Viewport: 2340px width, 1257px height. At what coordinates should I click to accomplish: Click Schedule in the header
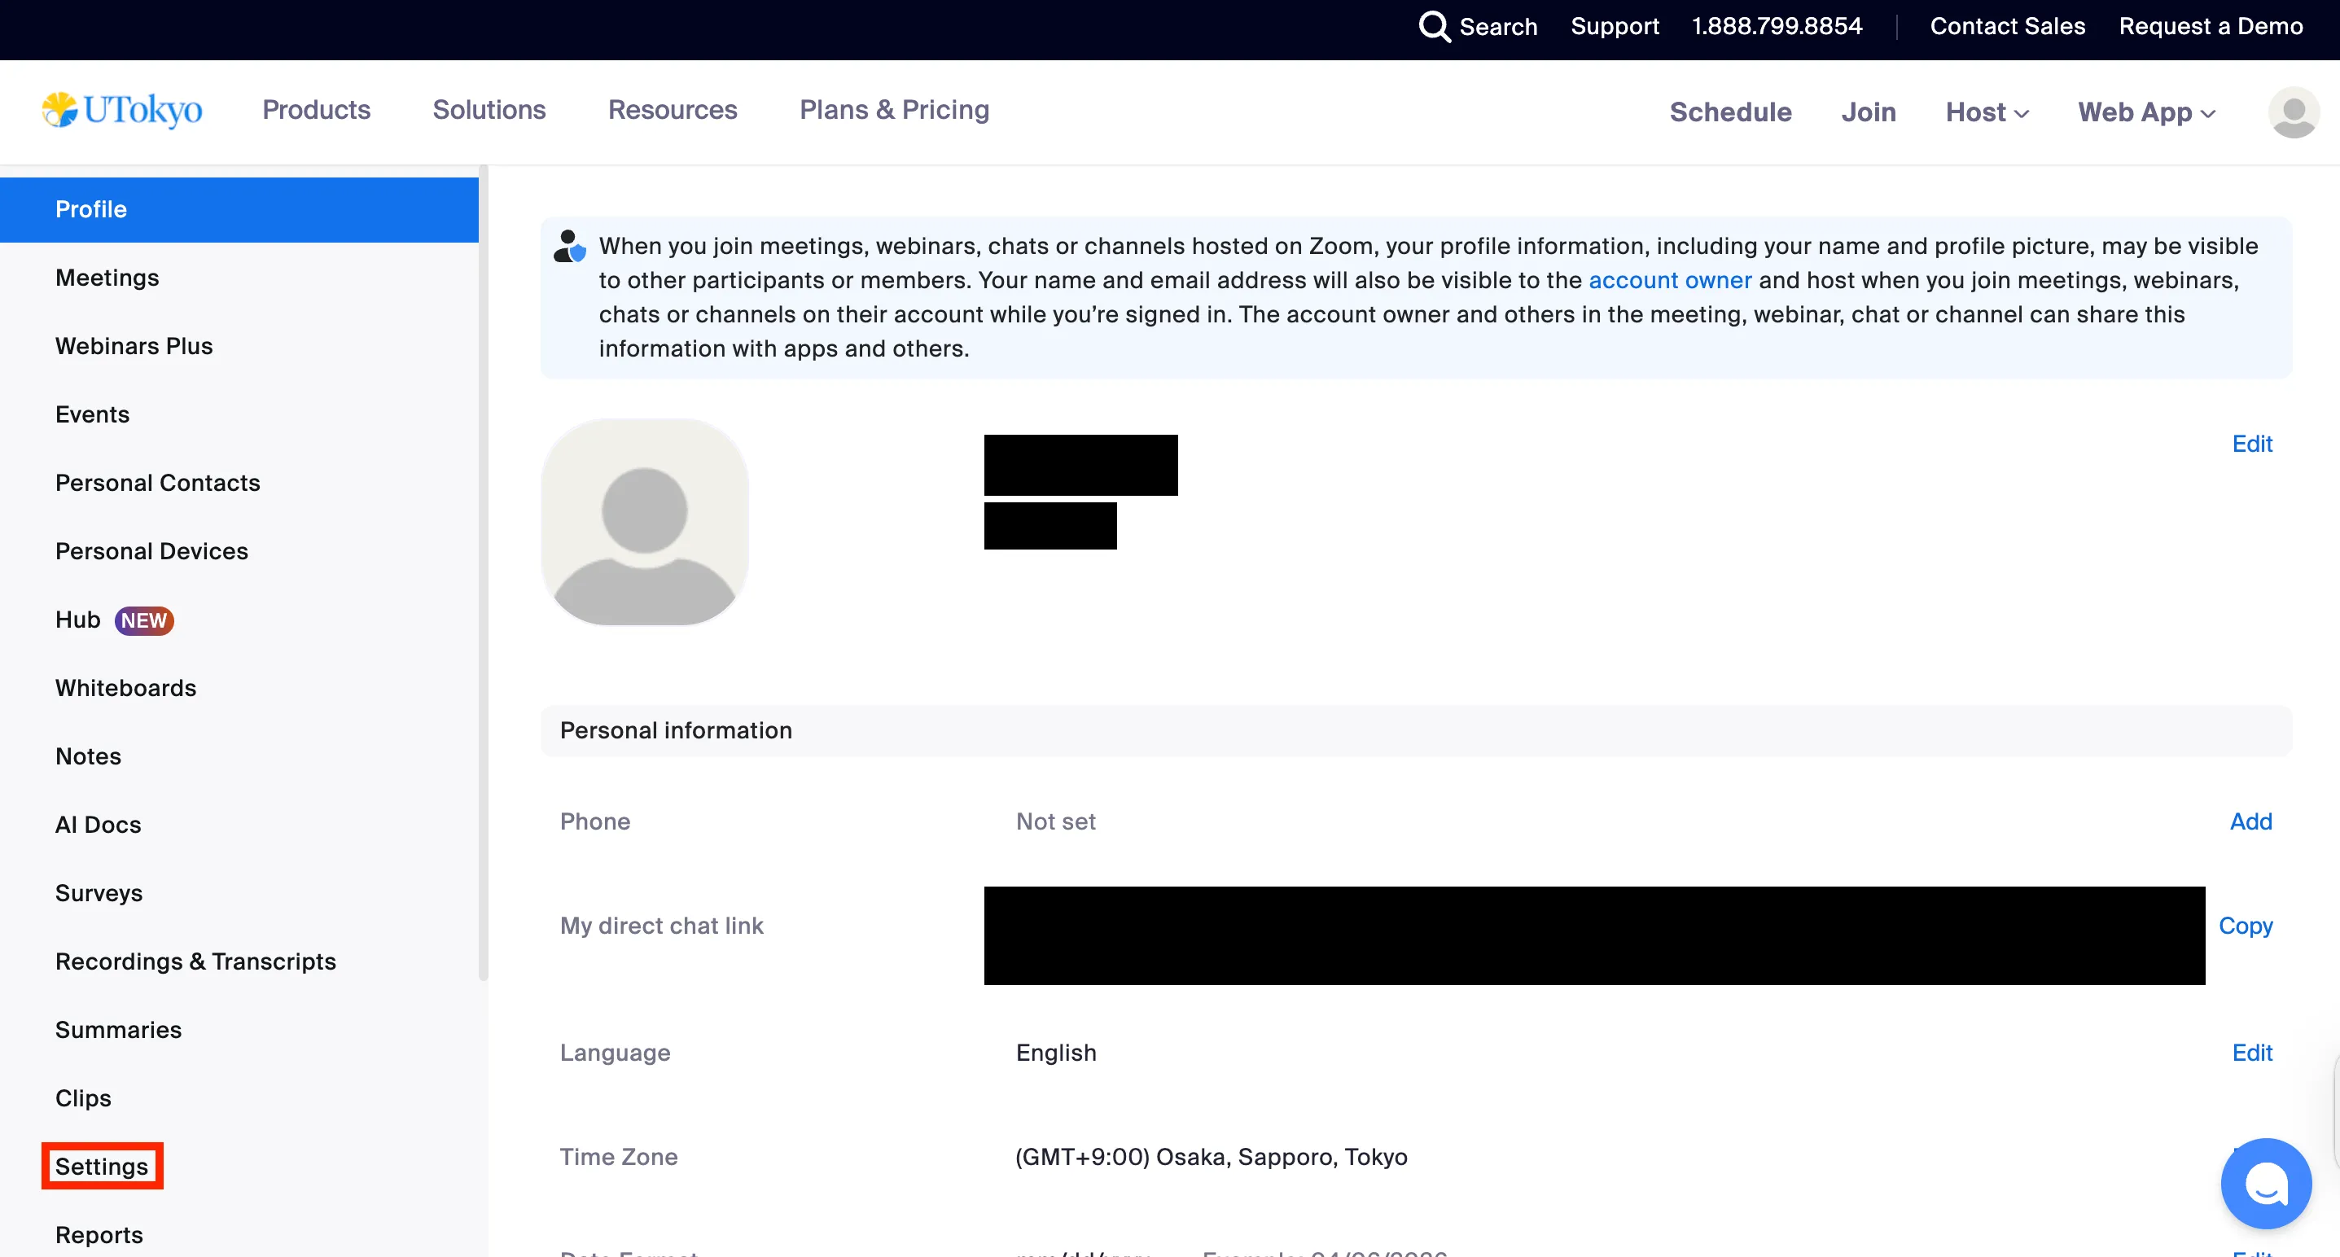[x=1729, y=112]
